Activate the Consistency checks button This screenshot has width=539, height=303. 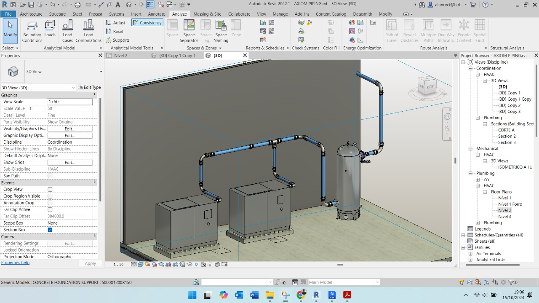coord(147,23)
